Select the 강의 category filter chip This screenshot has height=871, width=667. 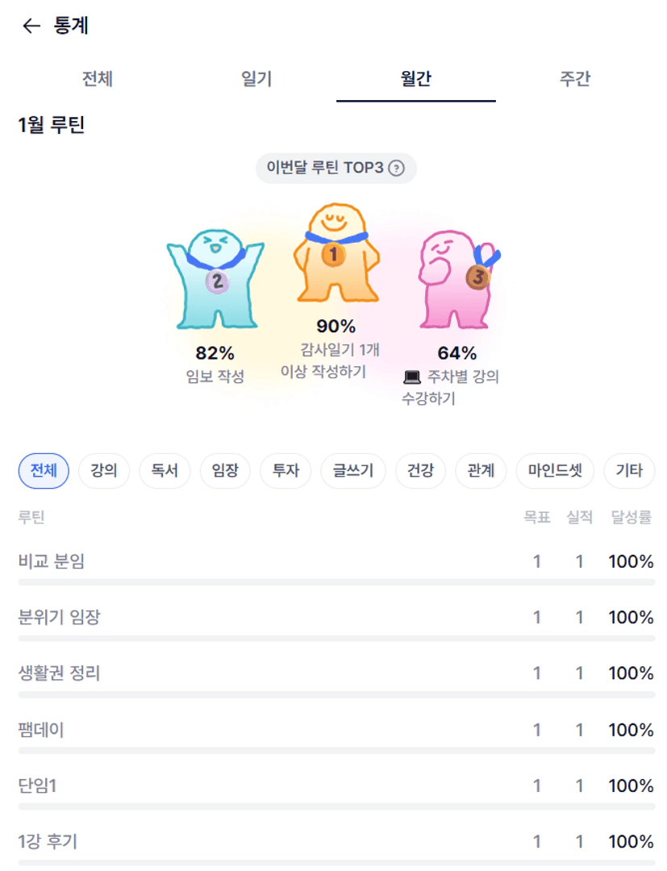tap(104, 471)
